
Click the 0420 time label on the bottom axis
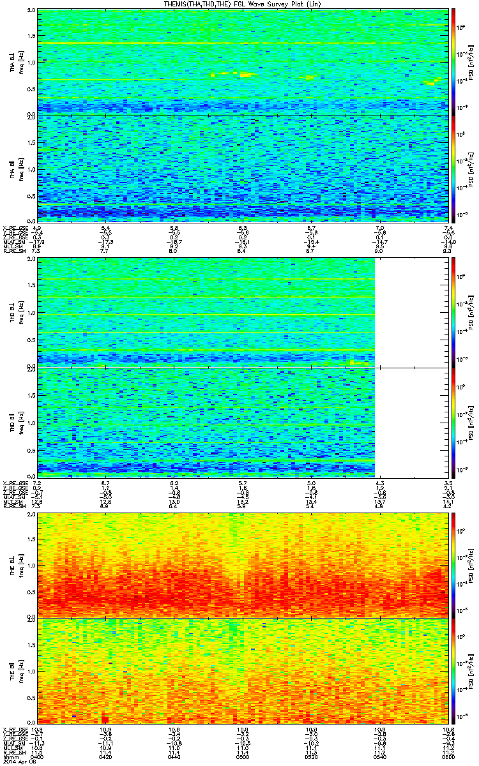[x=105, y=758]
